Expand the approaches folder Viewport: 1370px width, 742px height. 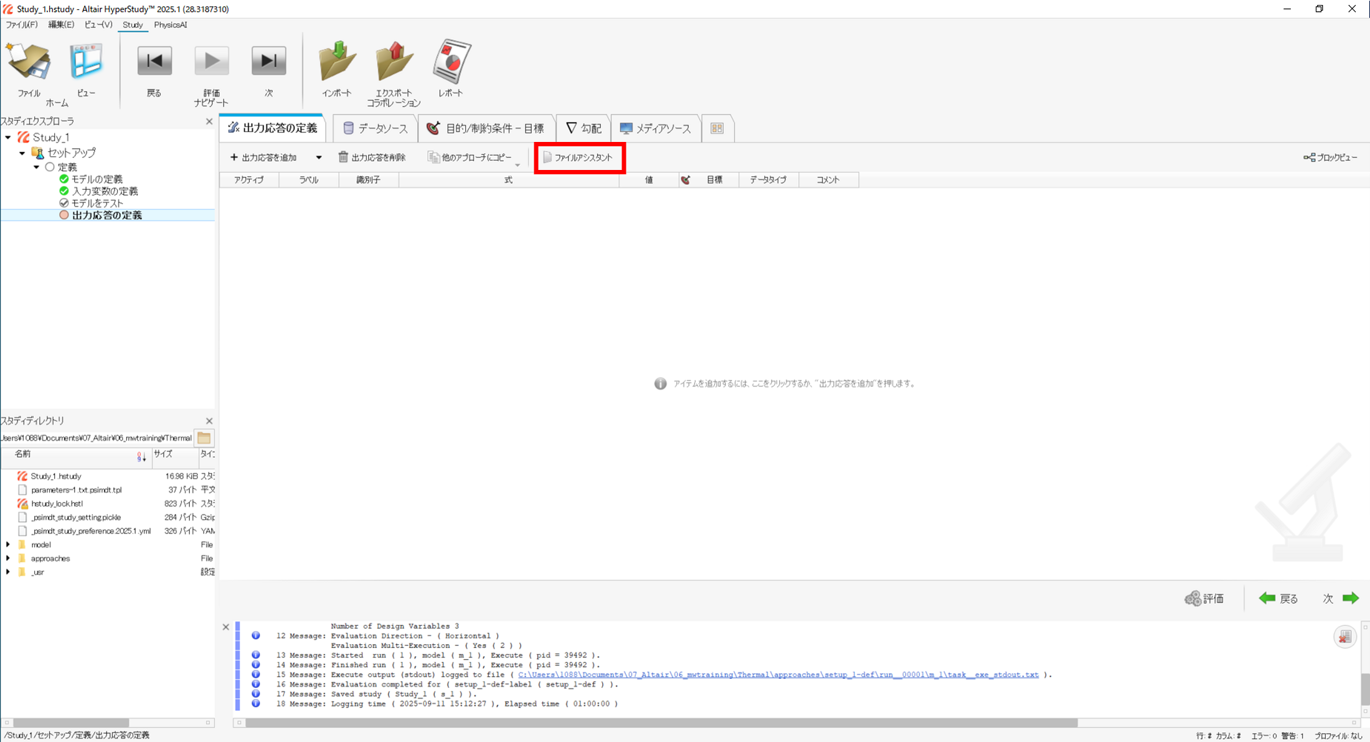pos(8,558)
